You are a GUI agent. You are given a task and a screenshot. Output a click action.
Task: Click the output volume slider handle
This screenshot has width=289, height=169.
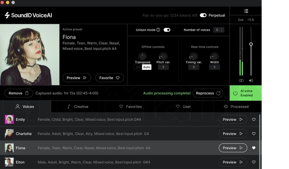[251, 44]
